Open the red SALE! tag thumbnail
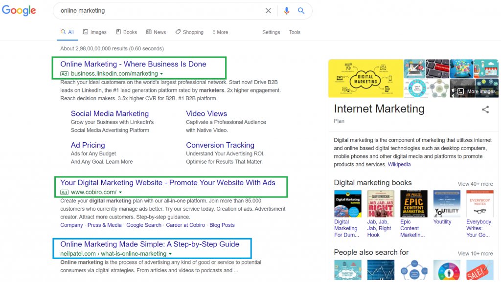 [x=479, y=270]
